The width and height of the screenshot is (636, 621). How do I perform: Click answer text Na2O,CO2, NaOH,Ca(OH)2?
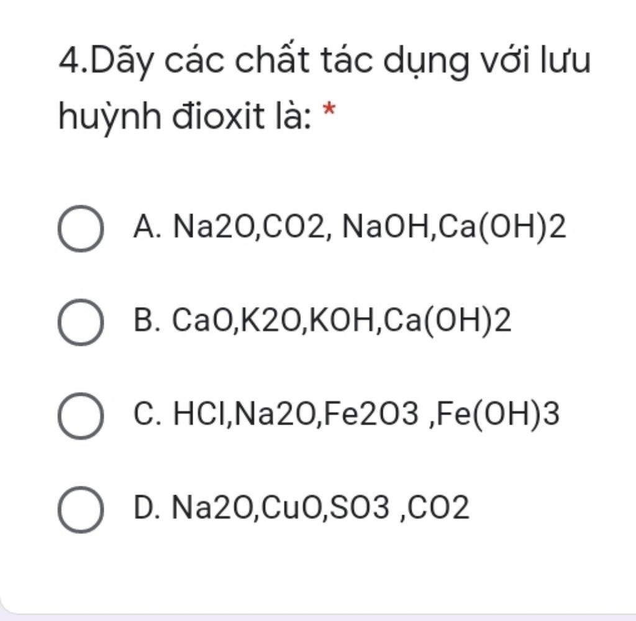pyautogui.click(x=369, y=227)
